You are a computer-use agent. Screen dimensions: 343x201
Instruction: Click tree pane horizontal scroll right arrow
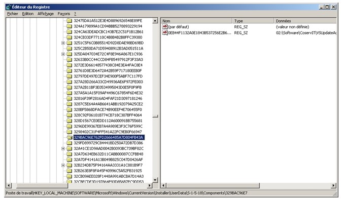pos(150,186)
